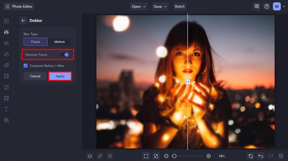Toggle the Recover Faces switch
This screenshot has height=161, width=288.
tap(64, 55)
